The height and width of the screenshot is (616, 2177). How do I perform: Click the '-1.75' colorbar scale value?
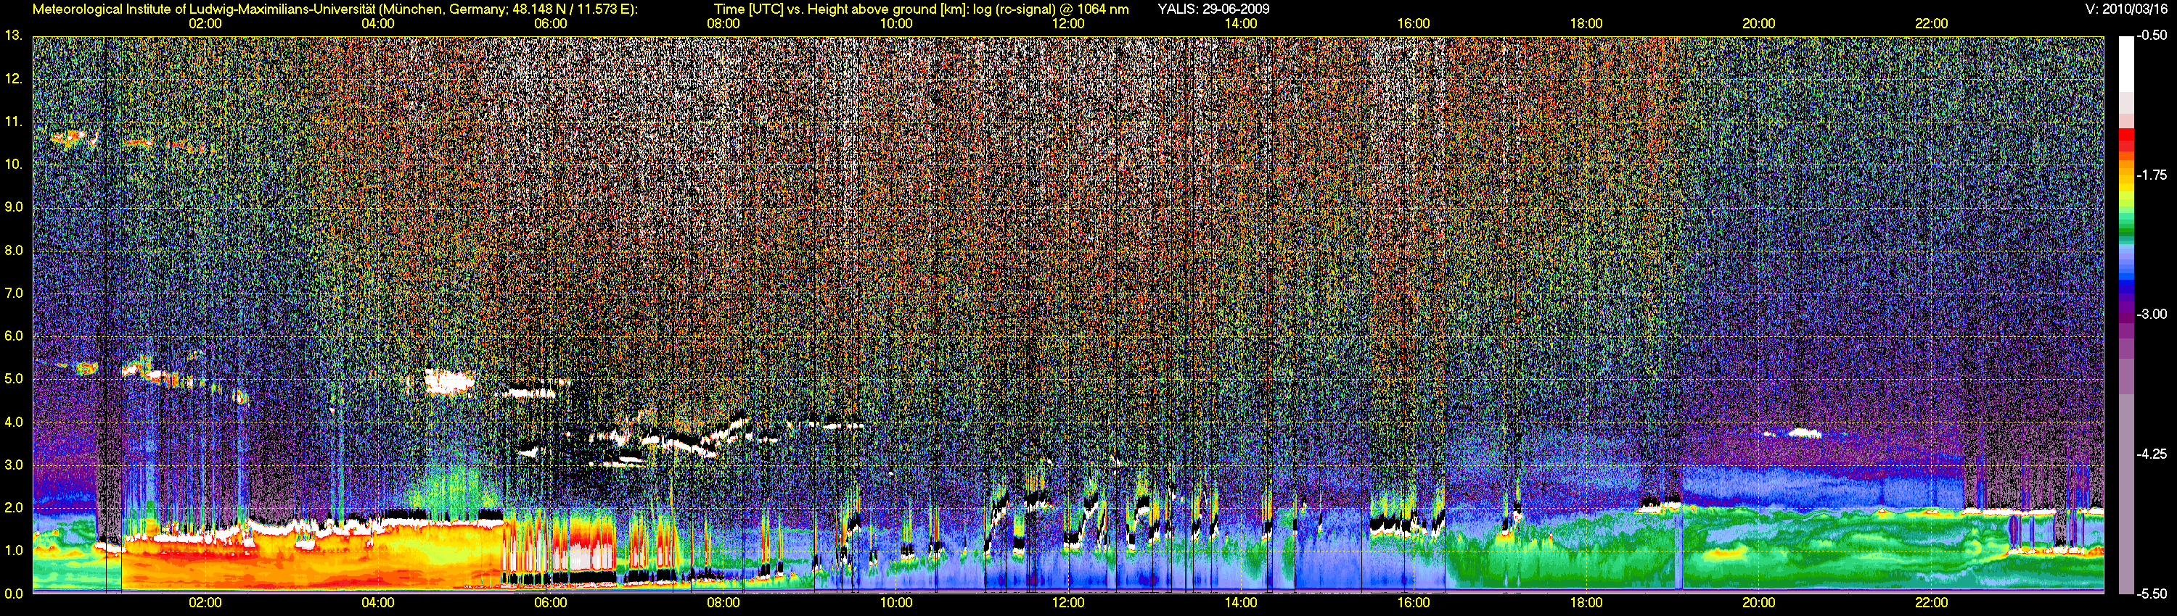click(x=2152, y=175)
